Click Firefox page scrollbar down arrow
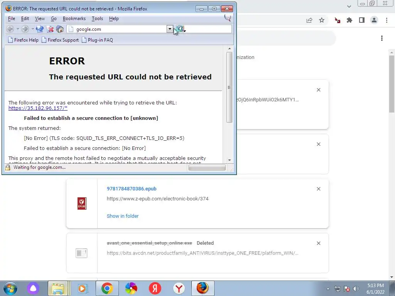Image resolution: width=395 pixels, height=296 pixels. pyautogui.click(x=229, y=160)
